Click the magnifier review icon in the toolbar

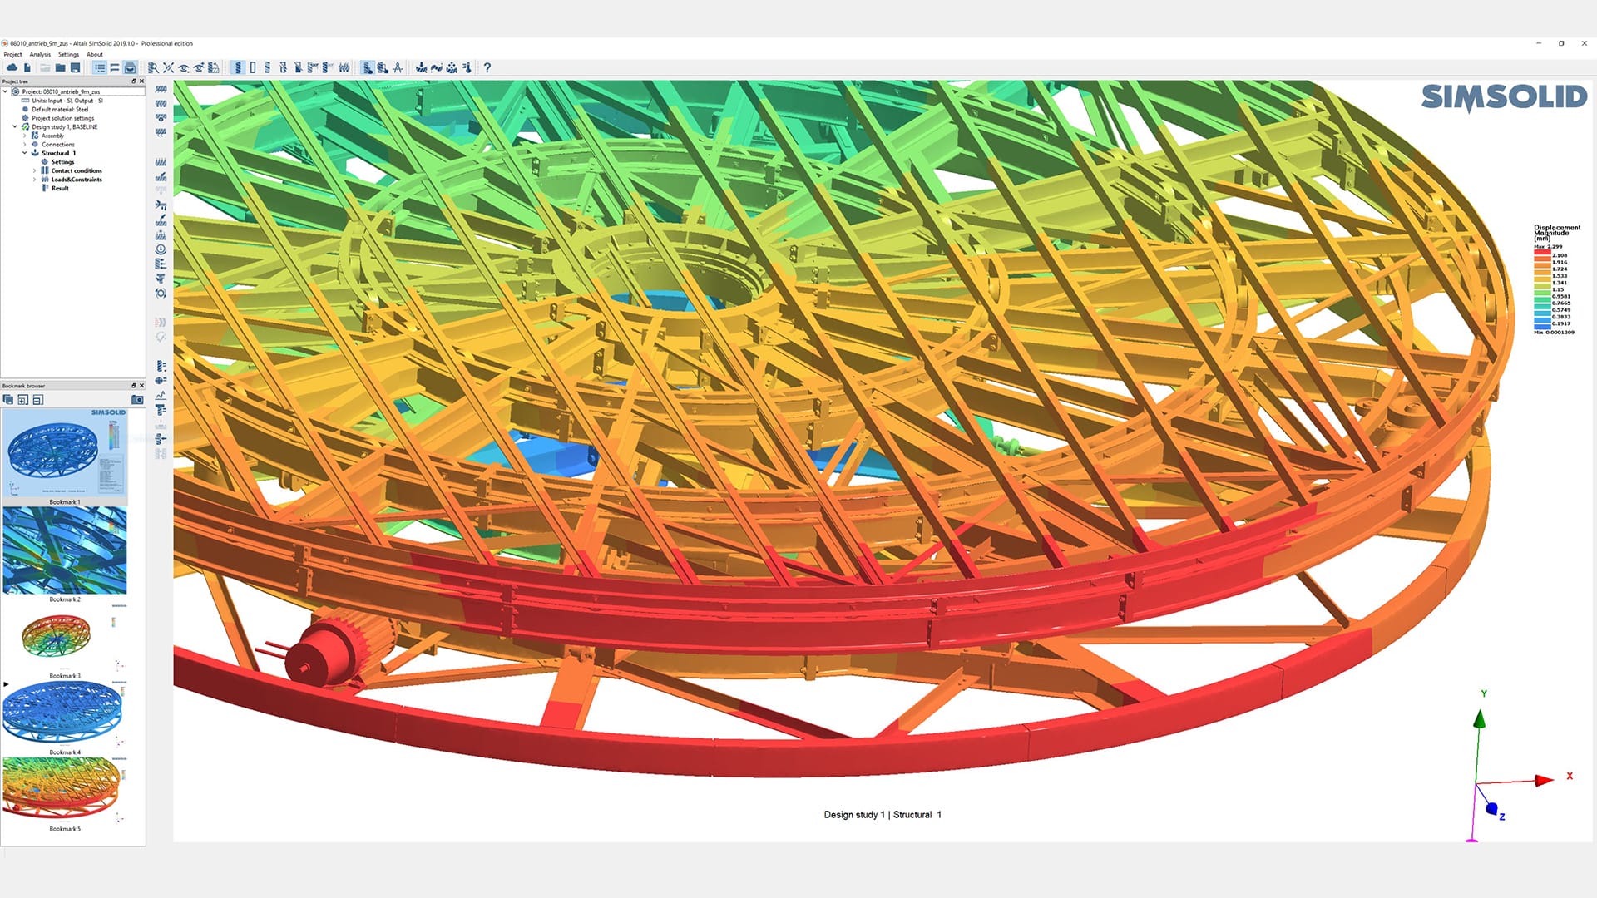(x=153, y=68)
